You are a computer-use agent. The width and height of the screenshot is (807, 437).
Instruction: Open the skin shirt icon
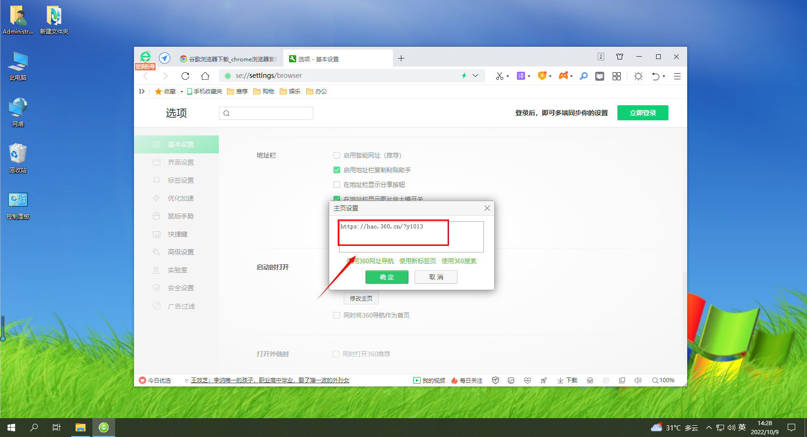point(620,57)
